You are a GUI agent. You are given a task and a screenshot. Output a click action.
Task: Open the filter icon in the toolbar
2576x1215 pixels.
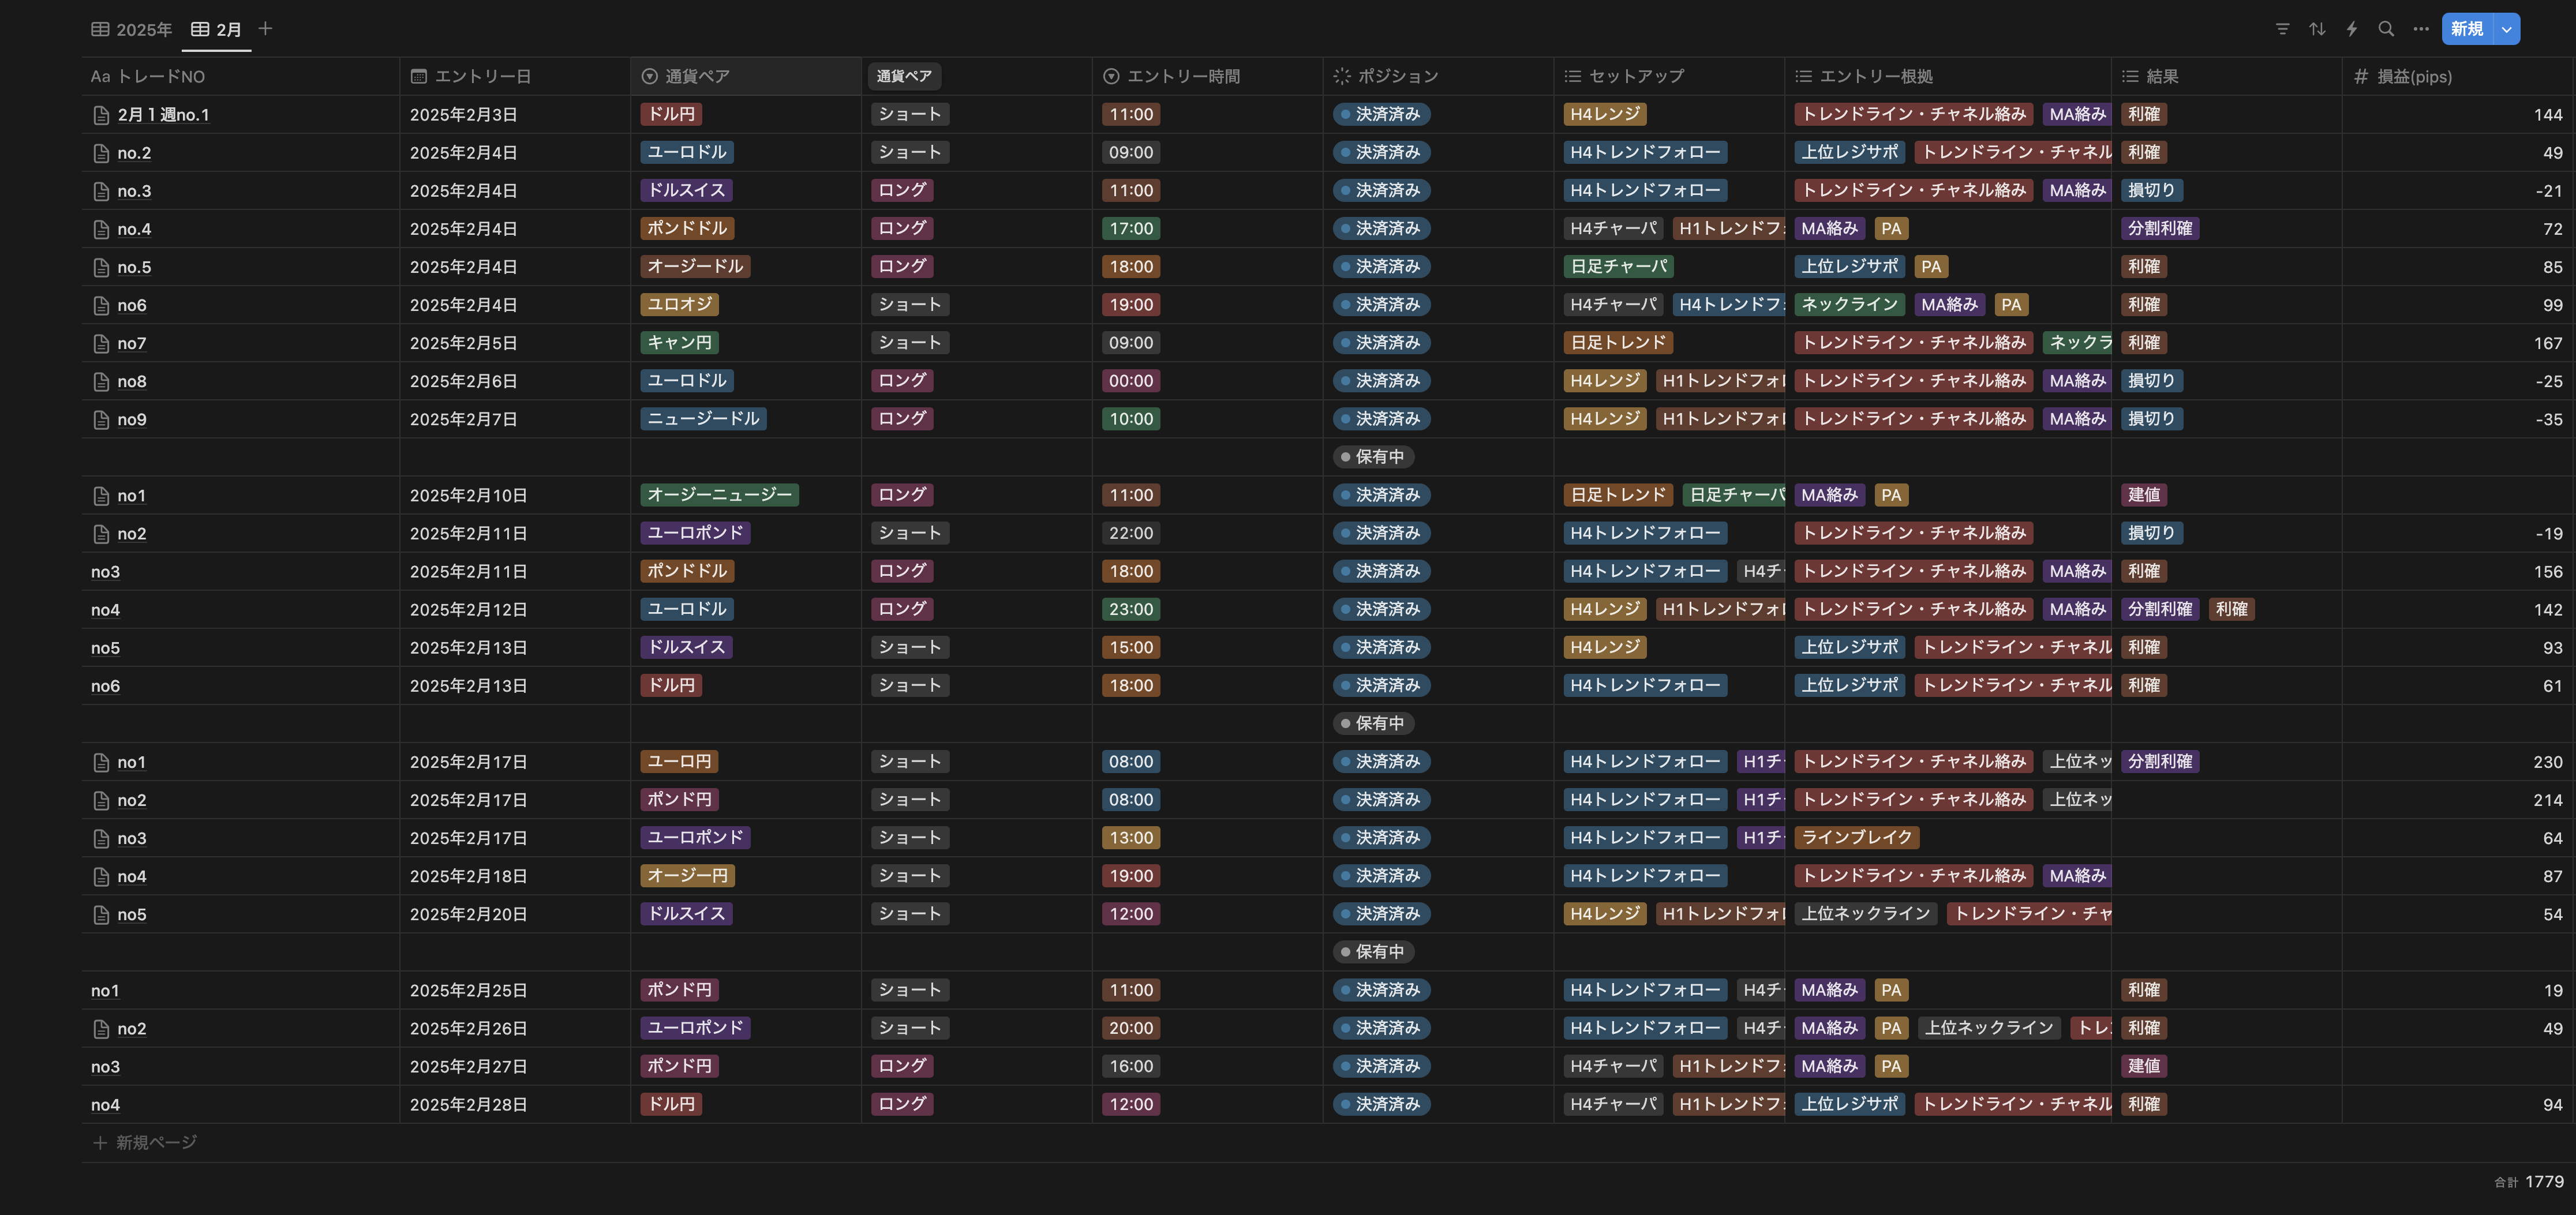tap(2282, 29)
